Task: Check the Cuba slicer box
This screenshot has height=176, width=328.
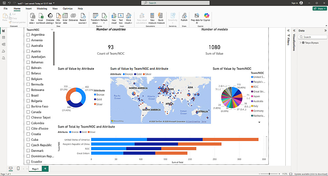Action: [x=28, y=139]
